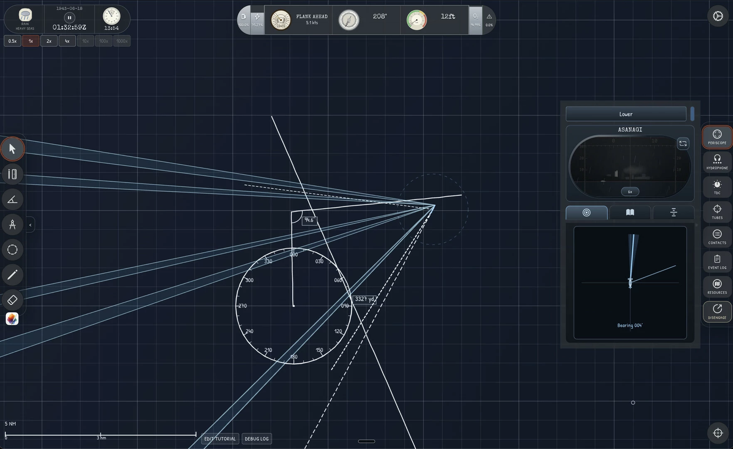The width and height of the screenshot is (733, 449).
Task: Collapse the left toolbar chevron
Action: pos(30,225)
